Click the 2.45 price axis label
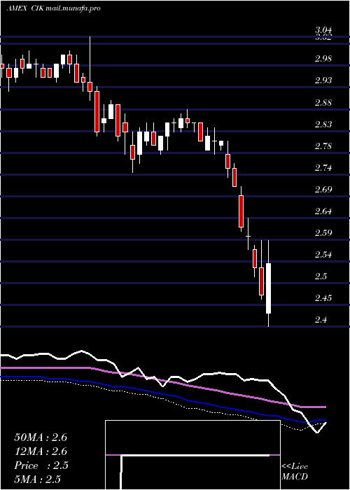The image size is (350, 490). [323, 297]
